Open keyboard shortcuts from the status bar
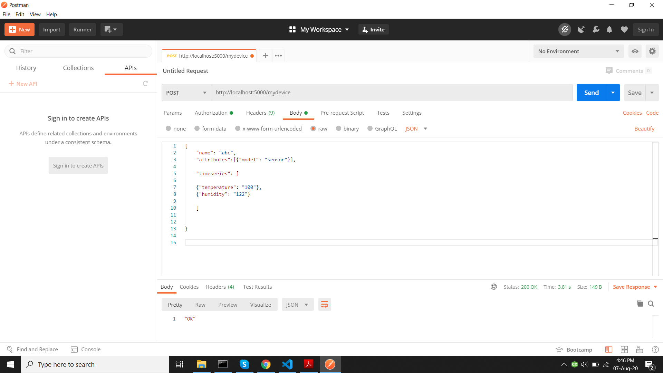 pyautogui.click(x=640, y=349)
